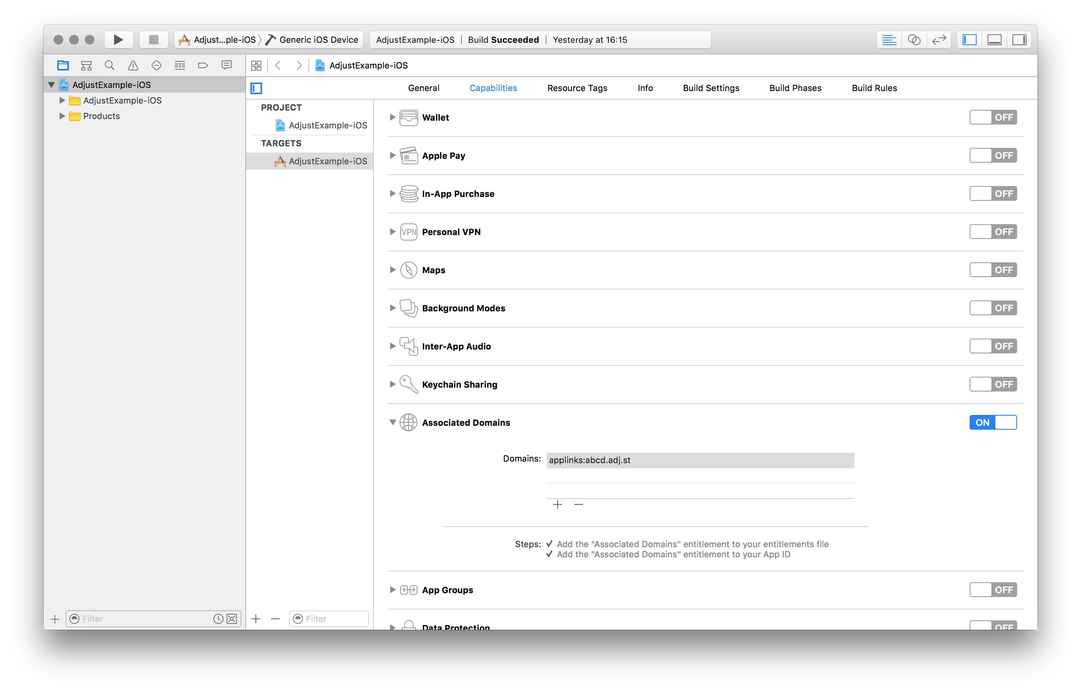Collapse the Associated Domains section
Viewport: 1081px width, 692px height.
point(393,422)
